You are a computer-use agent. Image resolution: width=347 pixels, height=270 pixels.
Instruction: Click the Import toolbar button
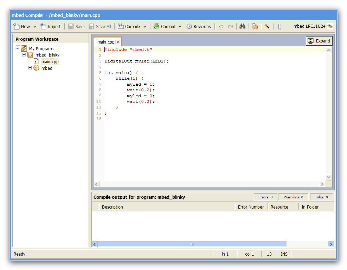pyautogui.click(x=51, y=26)
